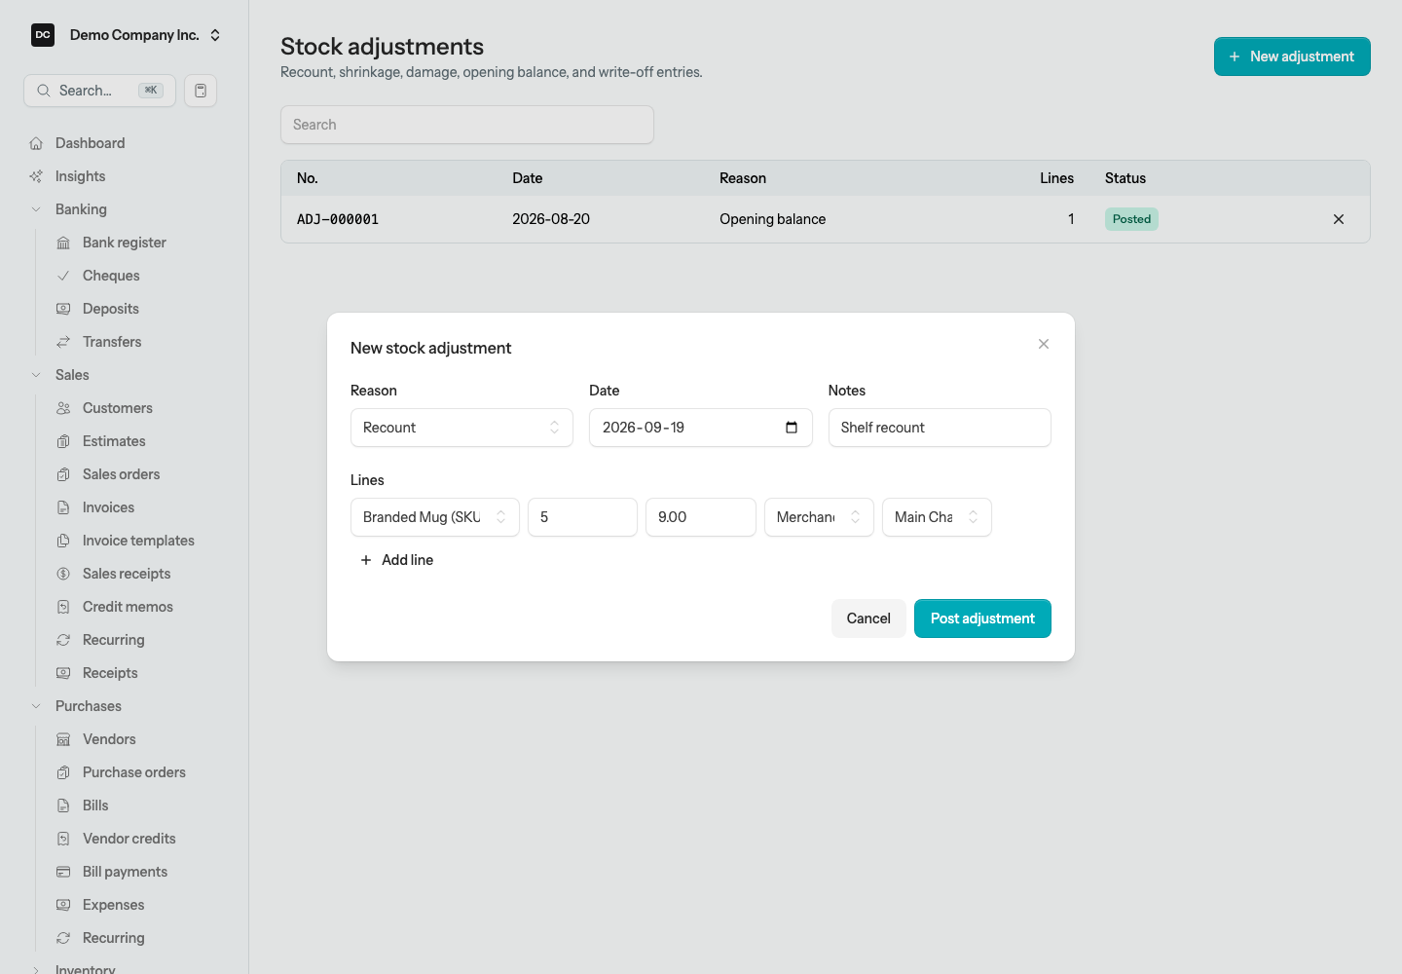
Task: Click the quantity field showing 5
Action: pyautogui.click(x=582, y=517)
